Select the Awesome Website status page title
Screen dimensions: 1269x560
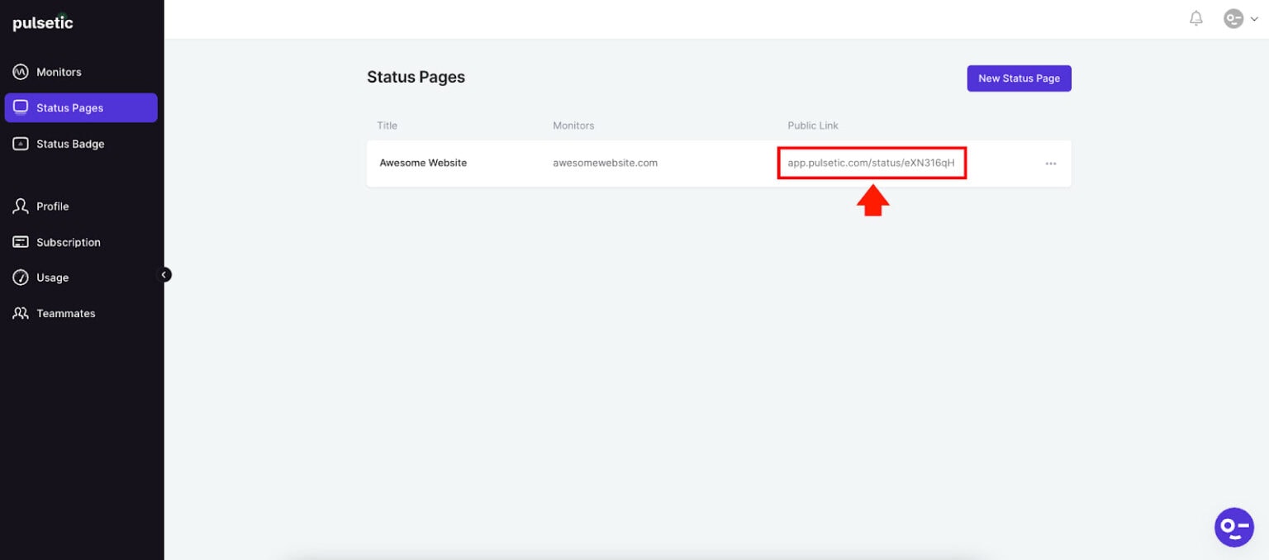point(423,163)
